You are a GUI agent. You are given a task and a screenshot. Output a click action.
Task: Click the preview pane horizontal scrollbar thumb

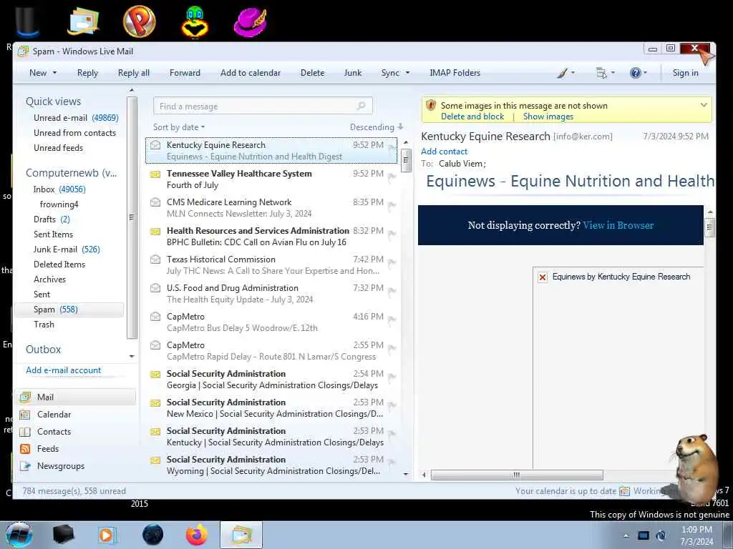pos(517,475)
